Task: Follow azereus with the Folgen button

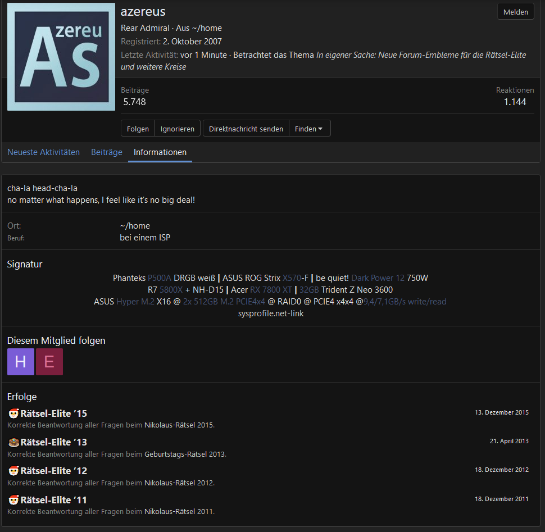Action: [138, 129]
